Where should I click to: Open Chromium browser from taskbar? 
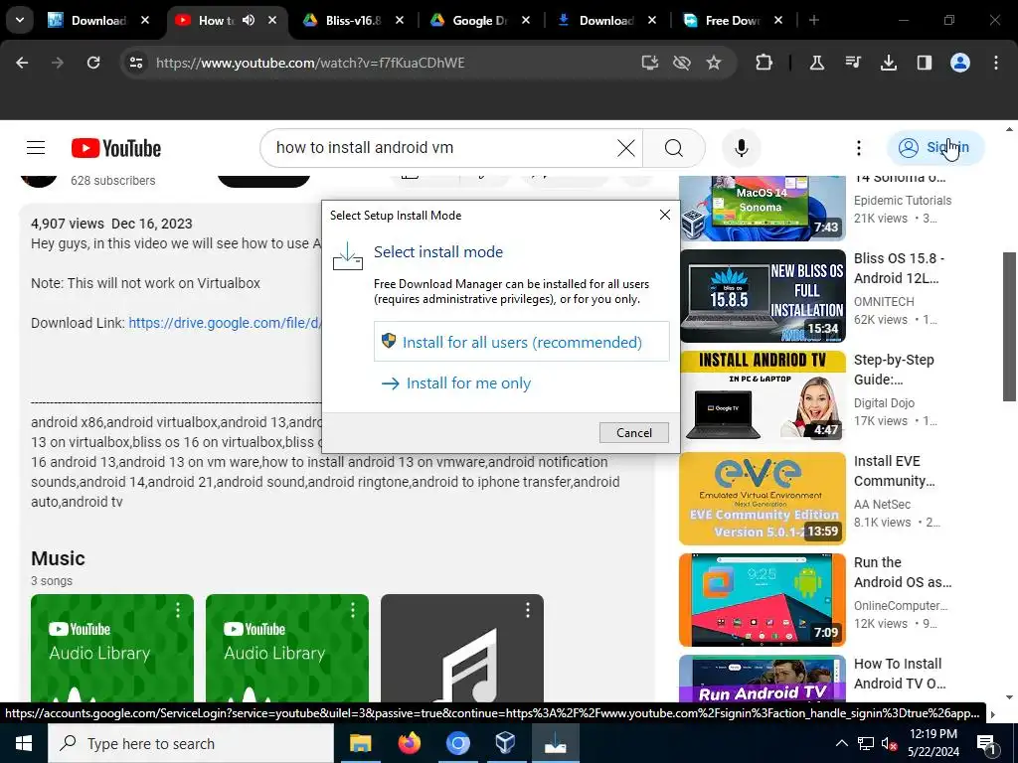point(457,743)
